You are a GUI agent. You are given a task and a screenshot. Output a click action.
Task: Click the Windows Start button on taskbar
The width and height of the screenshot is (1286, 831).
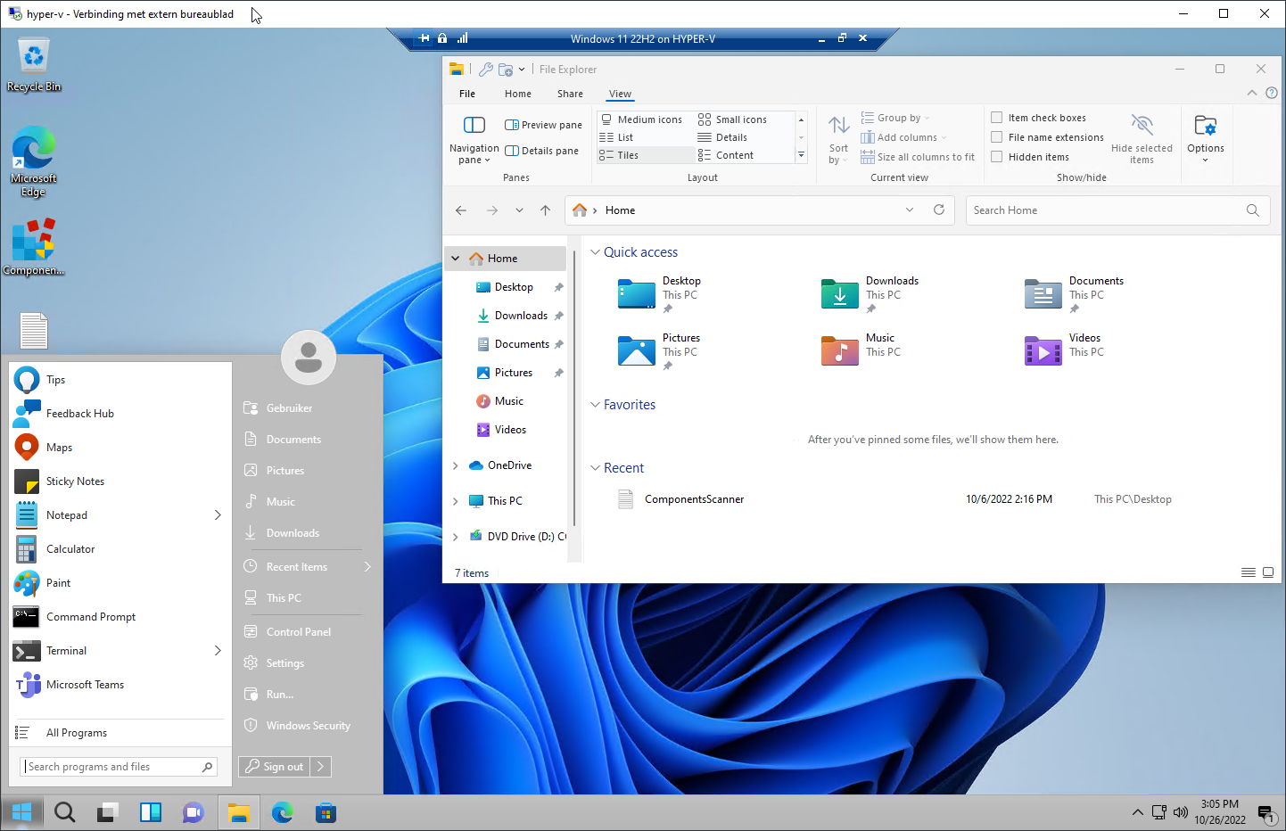[22, 812]
